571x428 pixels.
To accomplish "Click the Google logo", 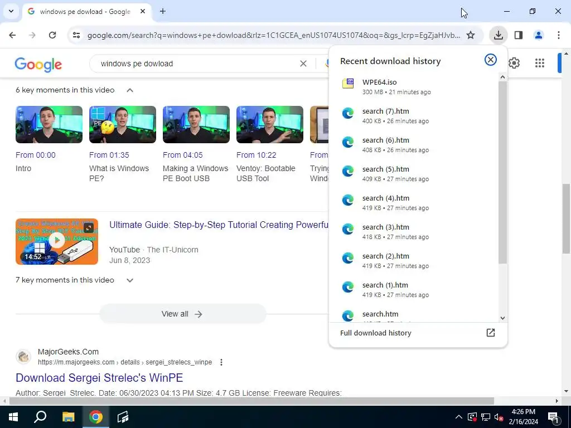I will coord(38,65).
